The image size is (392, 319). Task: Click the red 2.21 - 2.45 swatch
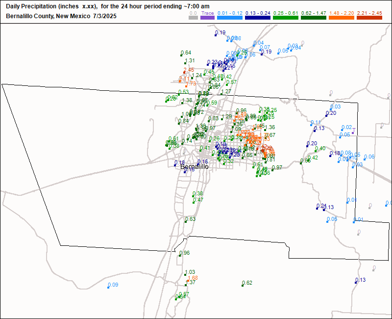pos(369,18)
